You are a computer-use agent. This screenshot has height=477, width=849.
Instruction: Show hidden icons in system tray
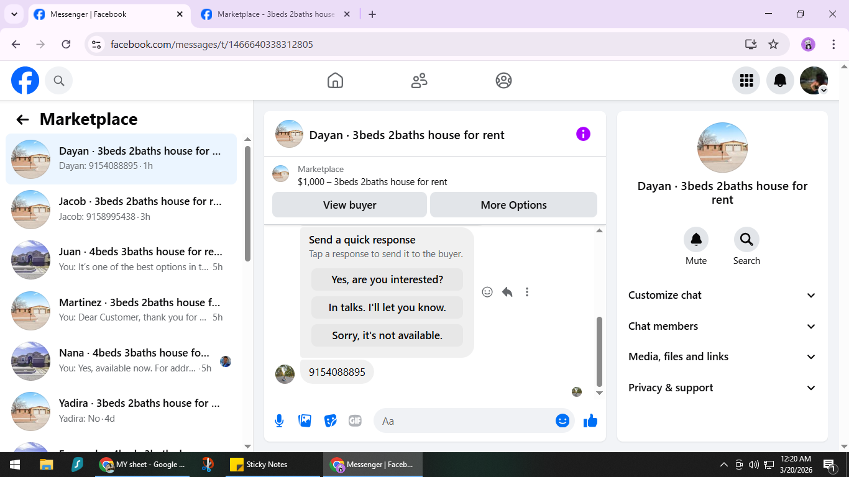click(x=723, y=465)
